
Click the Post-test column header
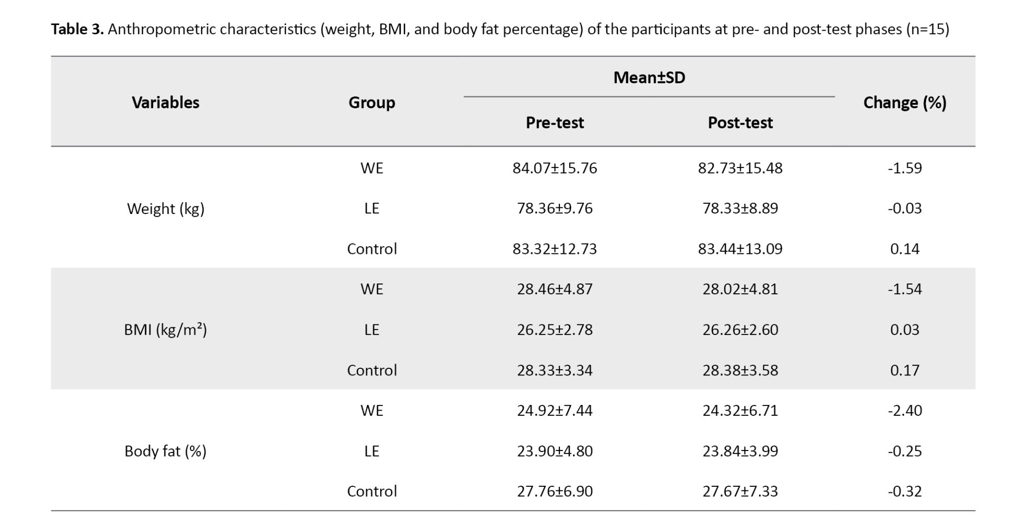click(x=740, y=123)
